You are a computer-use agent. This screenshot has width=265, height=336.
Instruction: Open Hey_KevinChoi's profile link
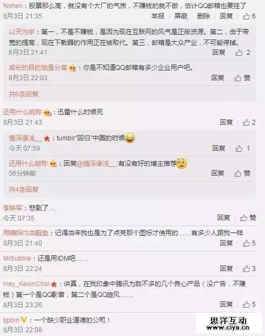tap(27, 284)
